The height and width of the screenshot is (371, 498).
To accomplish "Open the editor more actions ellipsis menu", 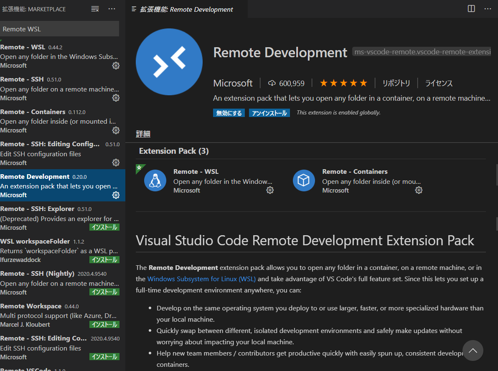I will point(488,9).
